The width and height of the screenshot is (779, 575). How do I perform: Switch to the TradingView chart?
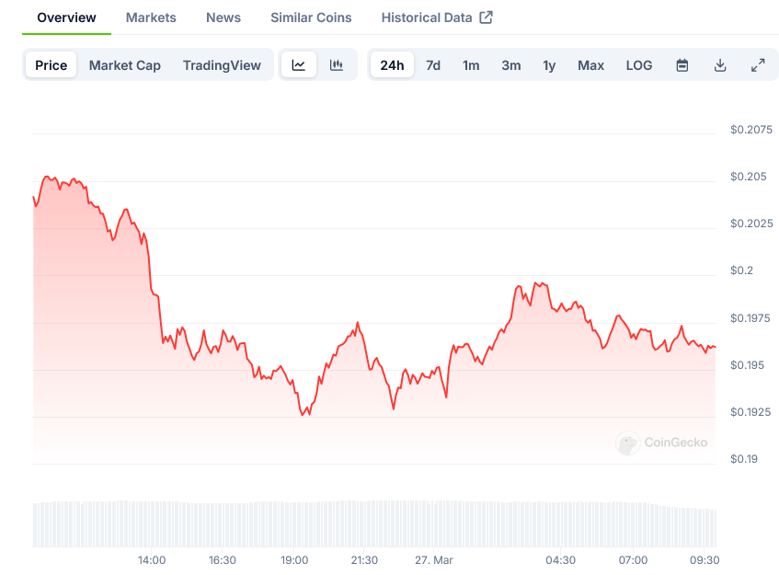(222, 65)
